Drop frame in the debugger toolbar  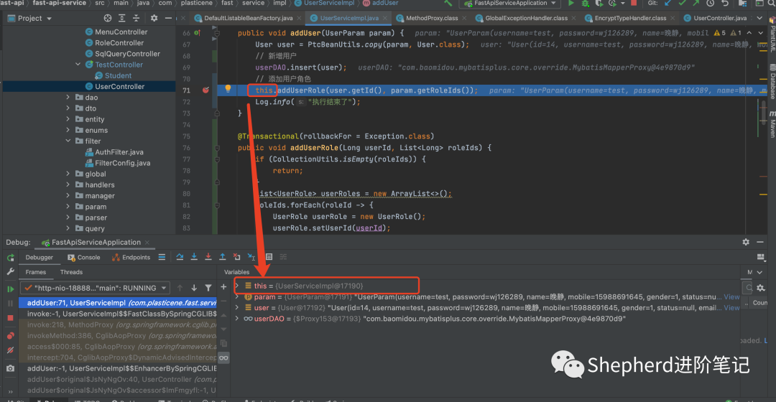click(237, 256)
